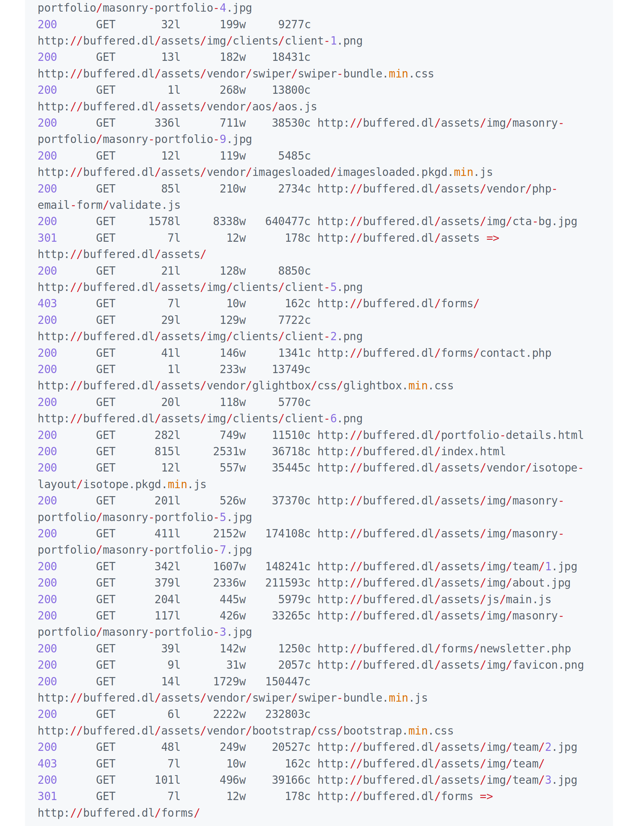This screenshot has width=638, height=826.
Task: Click the word count 8338w
Action: coord(229,221)
